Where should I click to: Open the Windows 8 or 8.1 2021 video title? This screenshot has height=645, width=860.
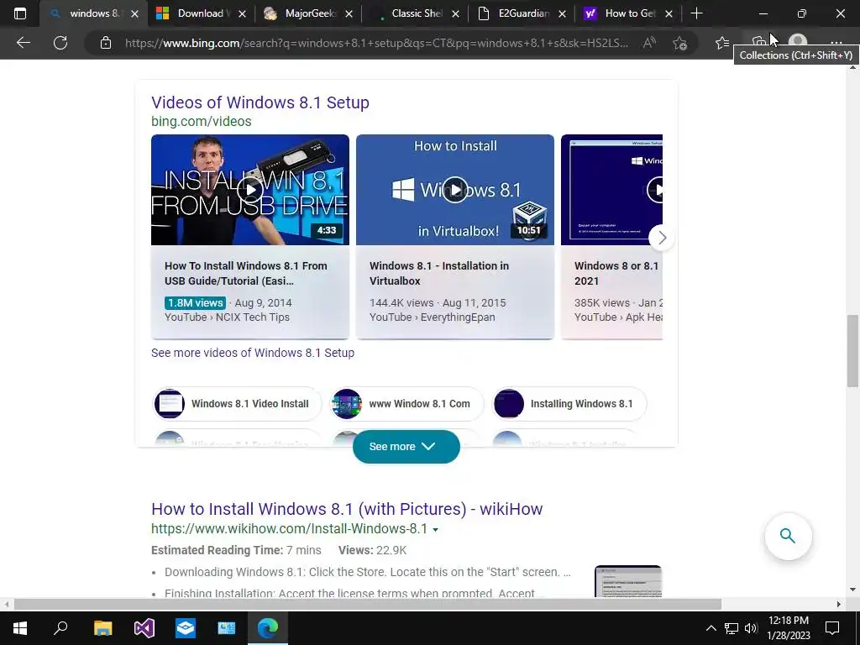pos(616,273)
